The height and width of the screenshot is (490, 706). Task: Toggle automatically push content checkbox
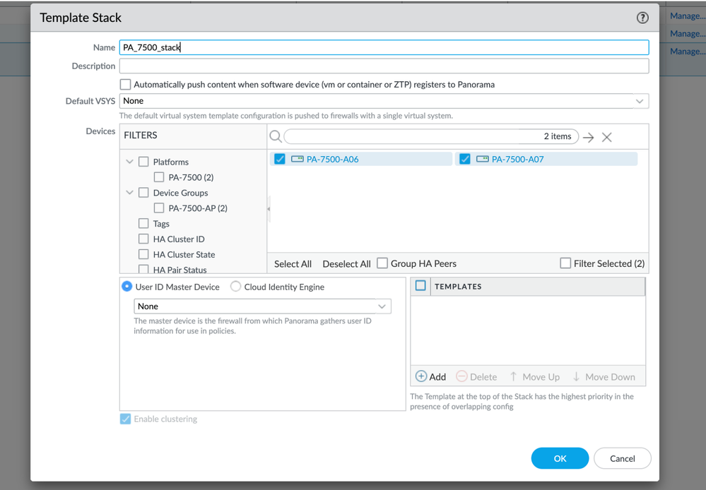[x=126, y=85]
